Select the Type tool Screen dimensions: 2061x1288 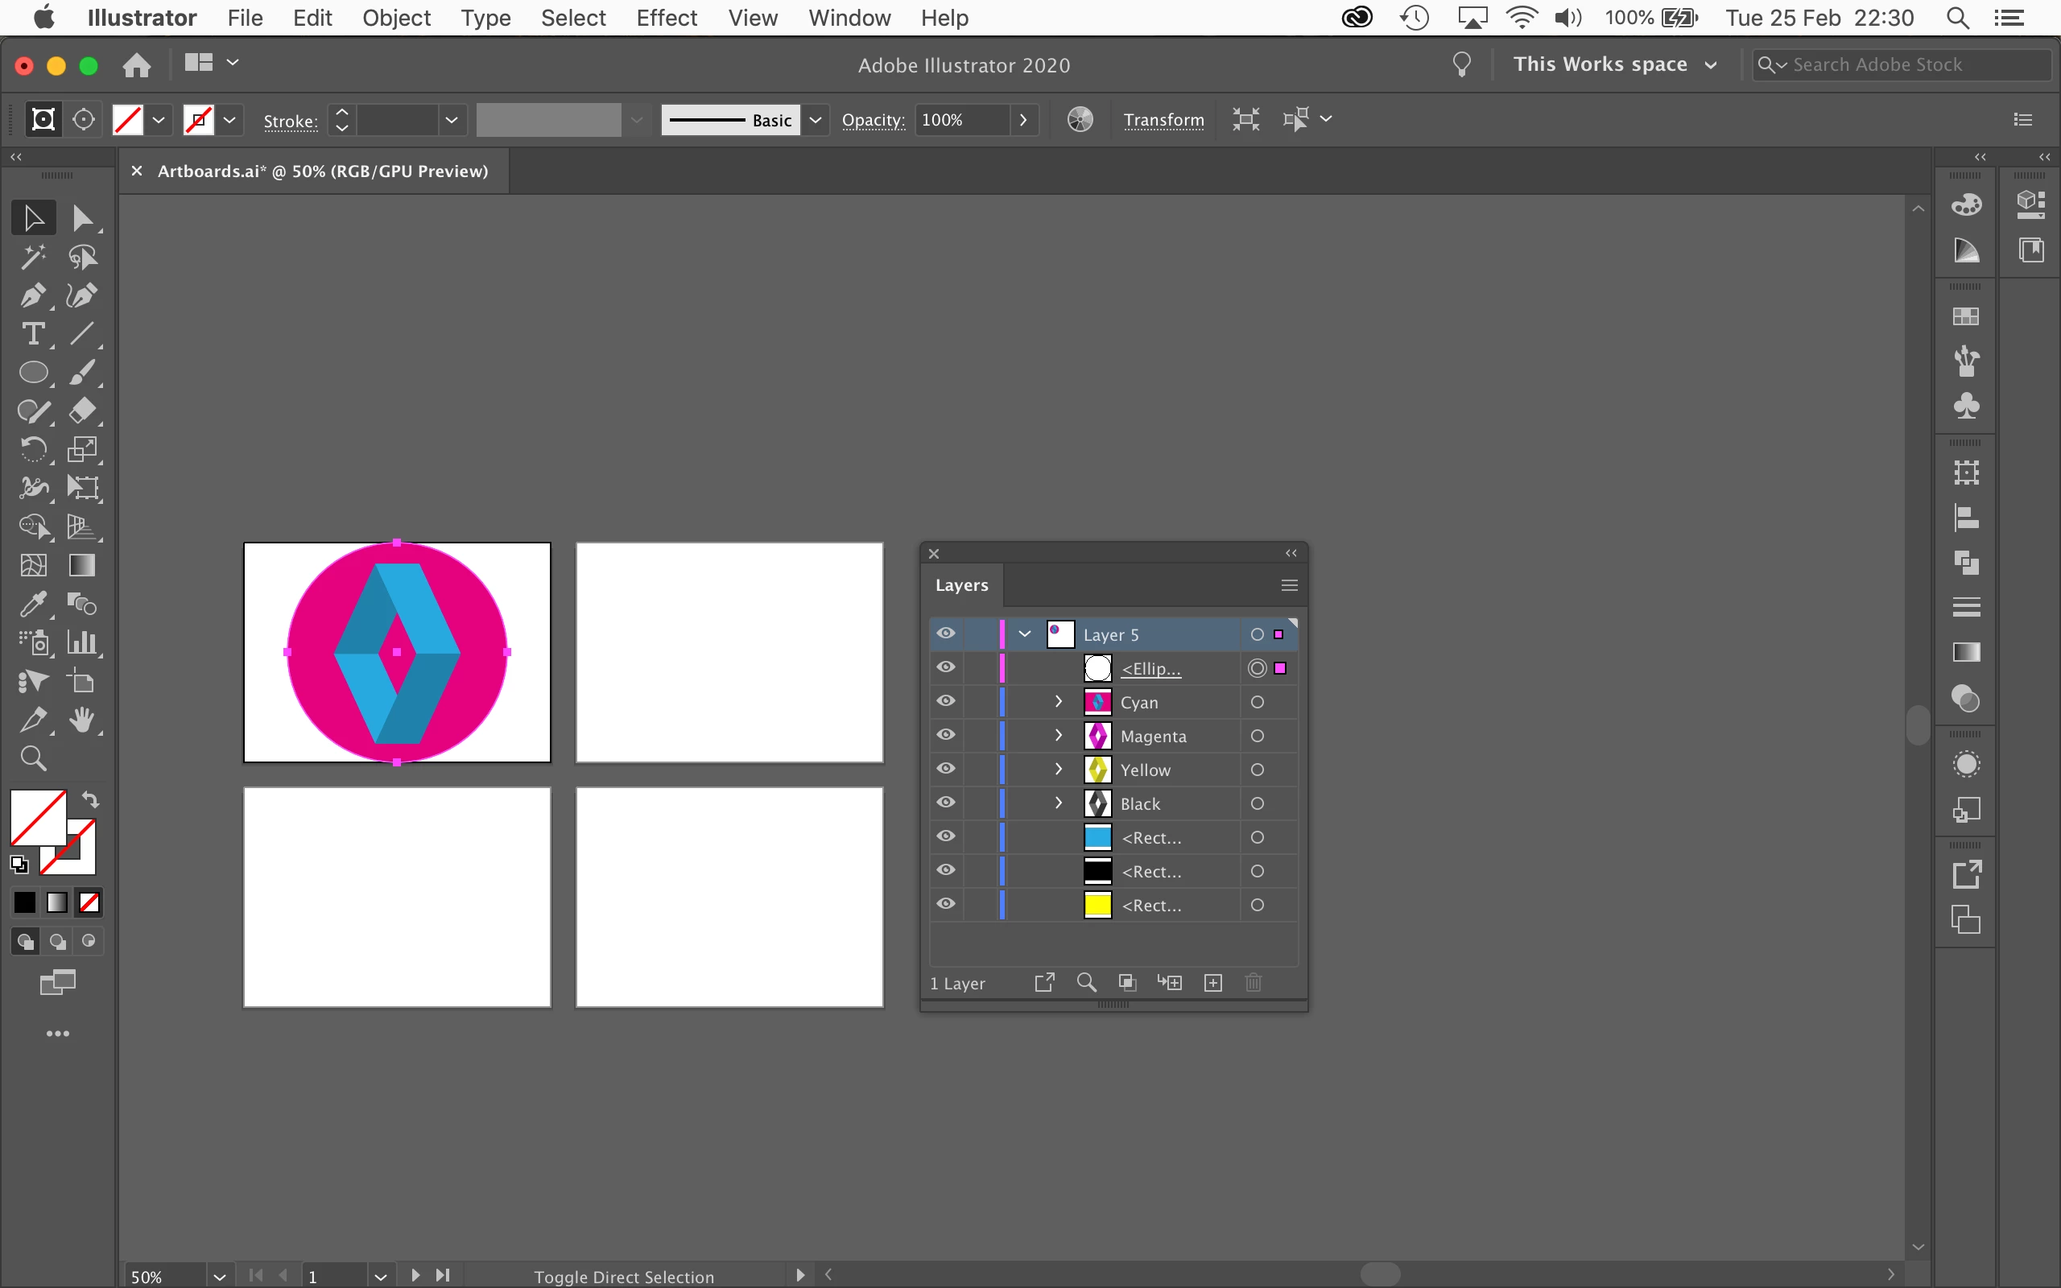pyautogui.click(x=32, y=334)
